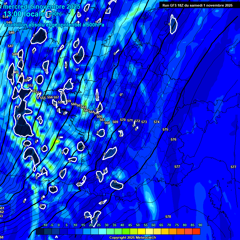The width and height of the screenshot is (240, 240).
Task: Click the date title mercredi 5 novembre 2025
Action: tap(42, 7)
